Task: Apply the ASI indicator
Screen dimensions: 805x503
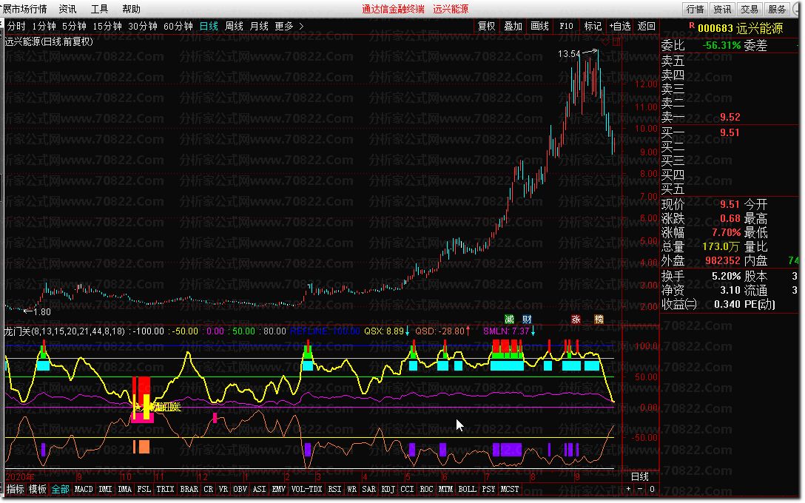Action: [259, 489]
